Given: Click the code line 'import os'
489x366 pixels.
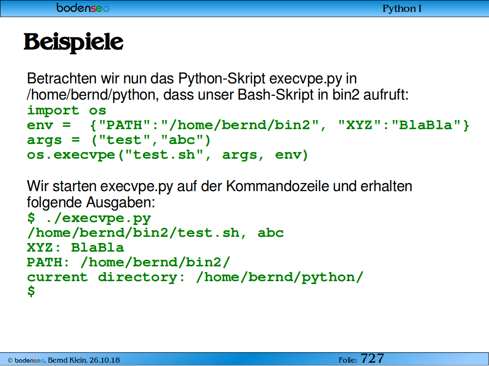Looking at the screenshot, I should (x=66, y=111).
